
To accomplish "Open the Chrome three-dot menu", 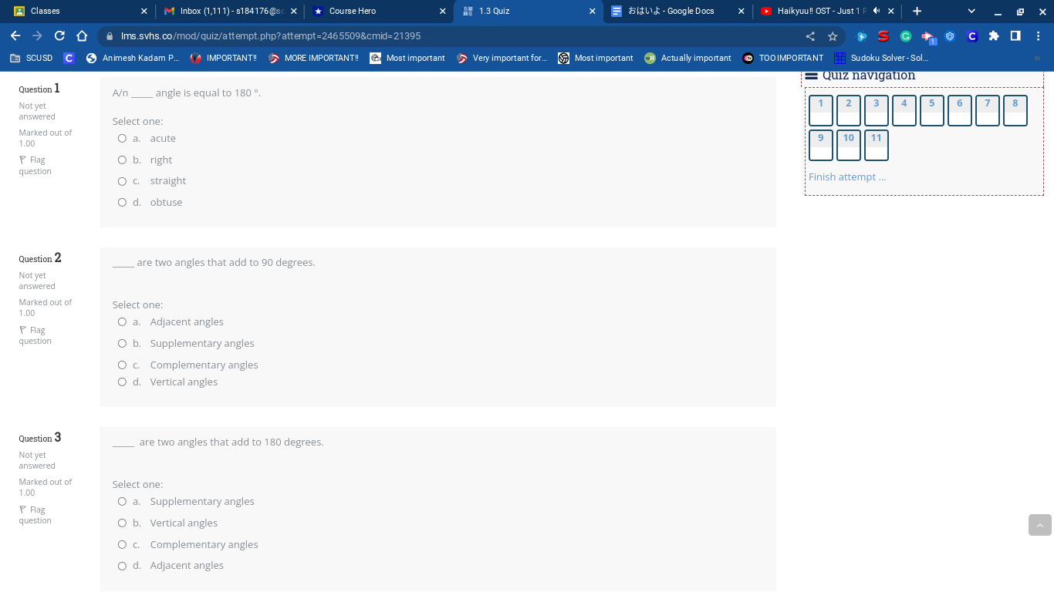I will [x=1038, y=36].
